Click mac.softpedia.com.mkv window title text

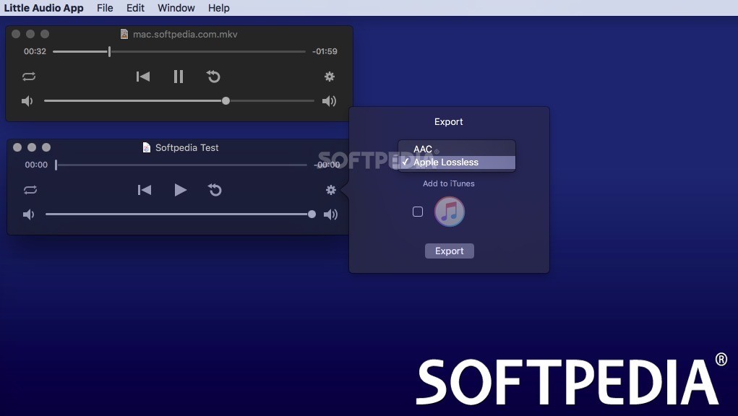[x=185, y=35]
